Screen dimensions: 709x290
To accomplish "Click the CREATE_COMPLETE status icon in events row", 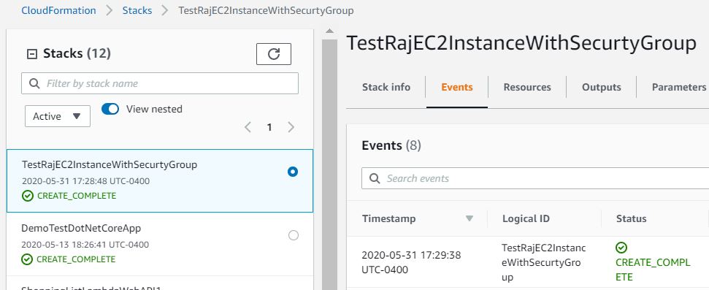I will coord(621,248).
